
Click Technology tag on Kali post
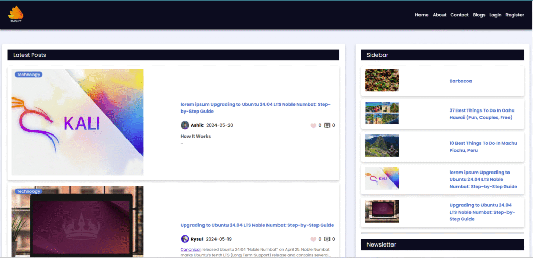(x=28, y=75)
